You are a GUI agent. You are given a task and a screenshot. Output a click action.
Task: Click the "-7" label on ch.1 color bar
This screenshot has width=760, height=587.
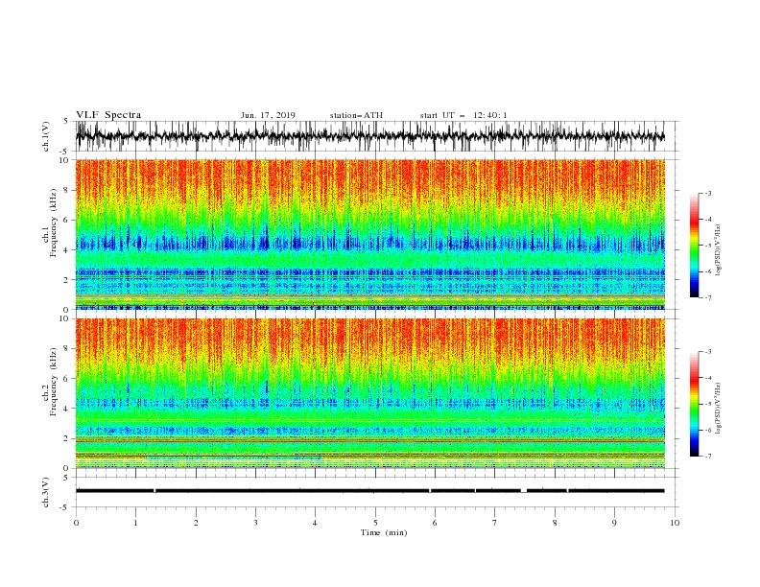(x=707, y=297)
